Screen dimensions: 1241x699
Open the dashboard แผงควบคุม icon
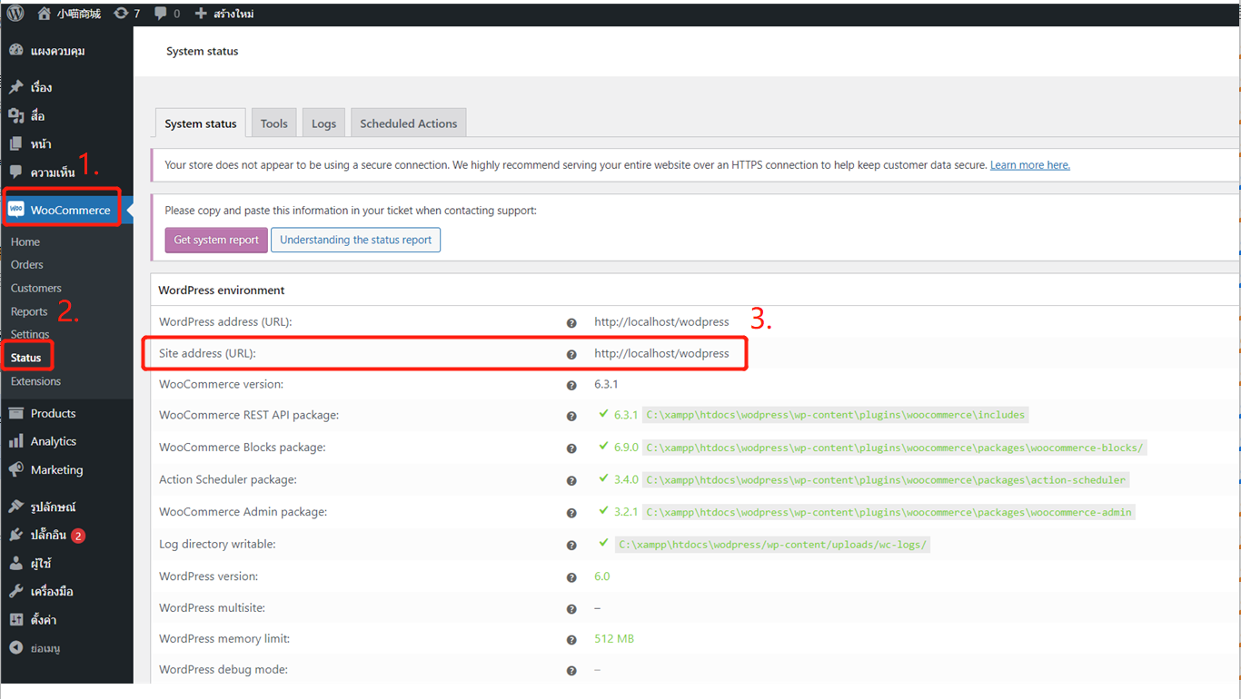(15, 51)
